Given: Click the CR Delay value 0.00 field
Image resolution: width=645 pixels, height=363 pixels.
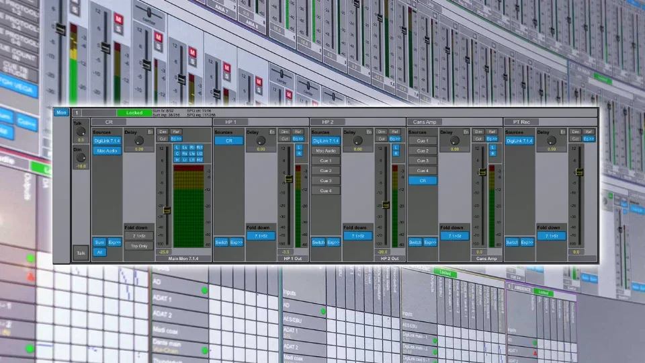Looking at the screenshot, I should (139, 149).
